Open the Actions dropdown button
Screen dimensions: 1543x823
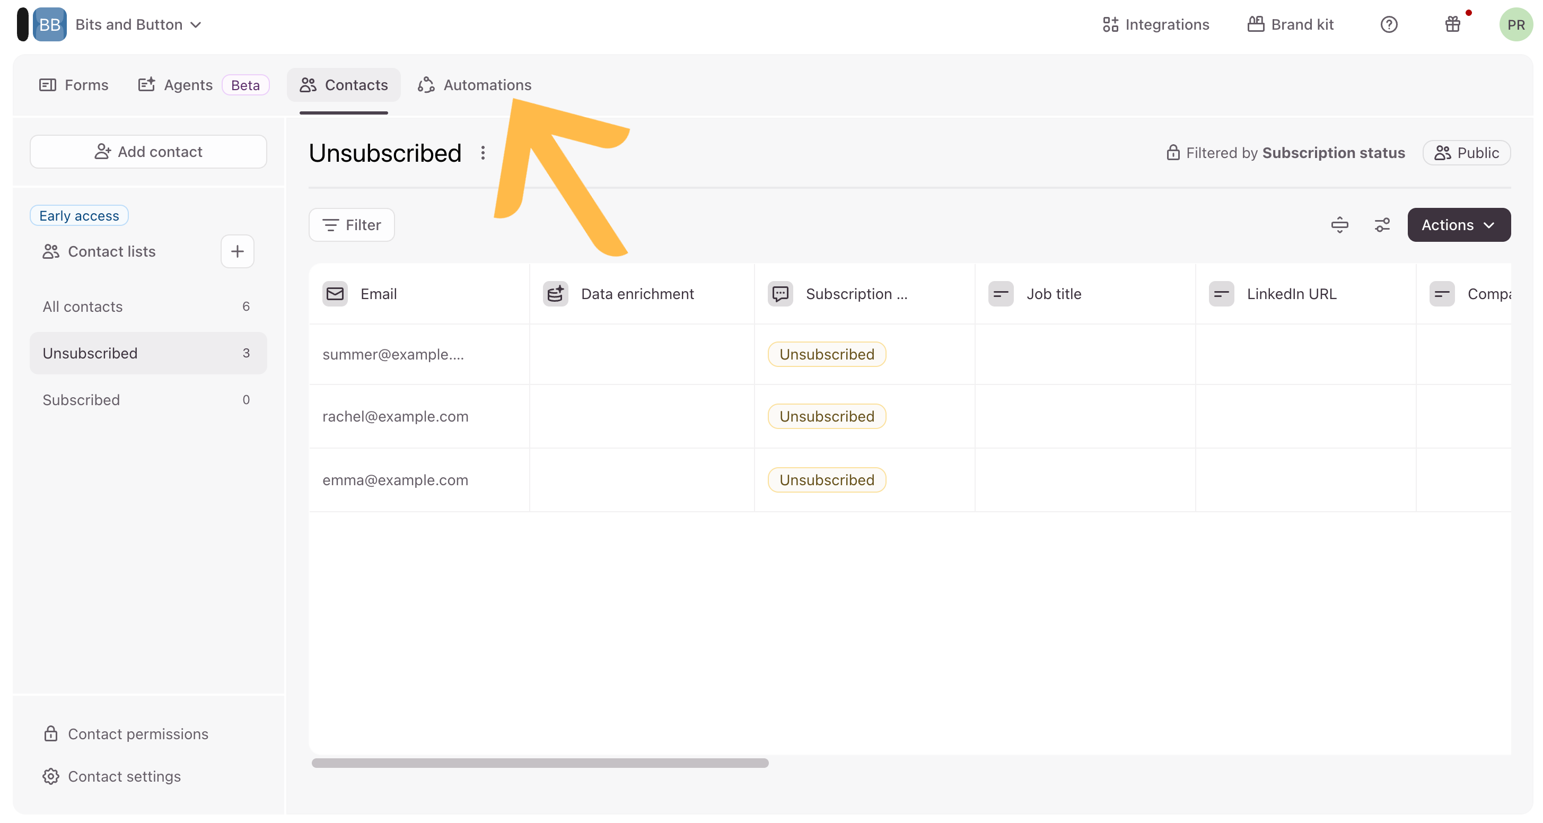point(1459,225)
